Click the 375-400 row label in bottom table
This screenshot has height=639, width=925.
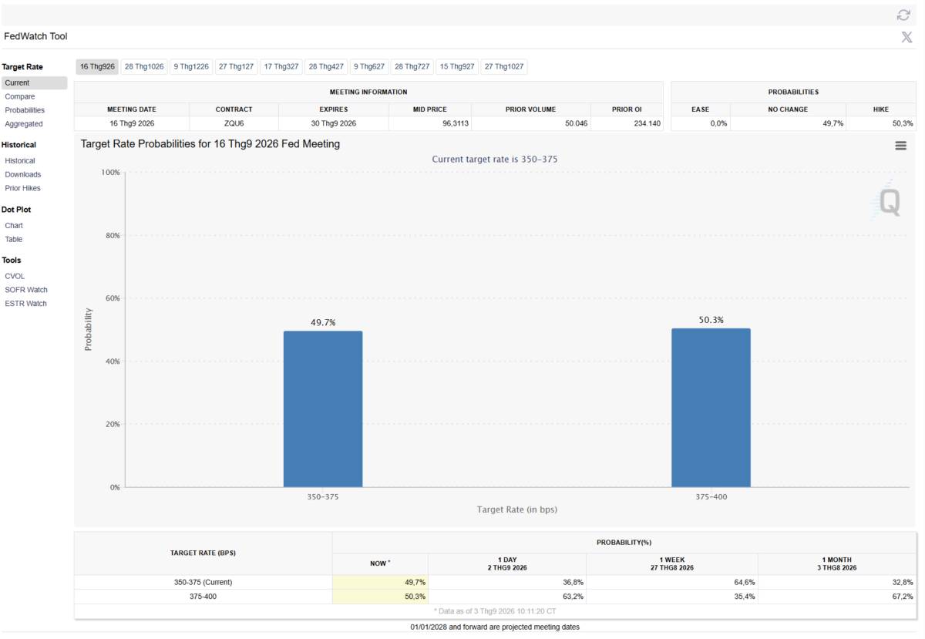(203, 597)
